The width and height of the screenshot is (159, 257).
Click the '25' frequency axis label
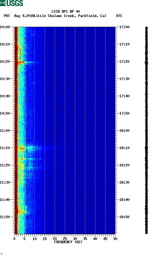(x=65, y=239)
